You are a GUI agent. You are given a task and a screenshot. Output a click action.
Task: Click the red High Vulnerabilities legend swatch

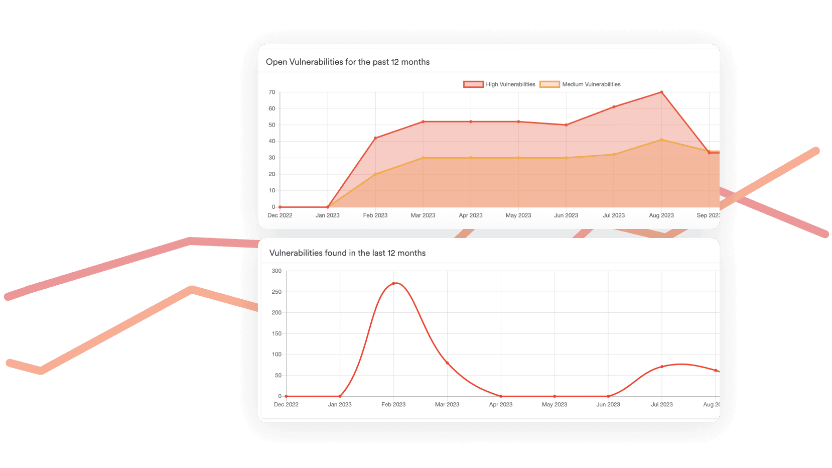(x=473, y=84)
